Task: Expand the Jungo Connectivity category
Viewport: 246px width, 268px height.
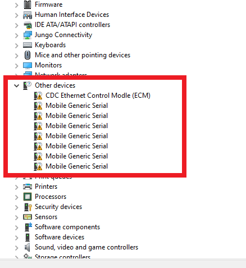Action: 17,35
